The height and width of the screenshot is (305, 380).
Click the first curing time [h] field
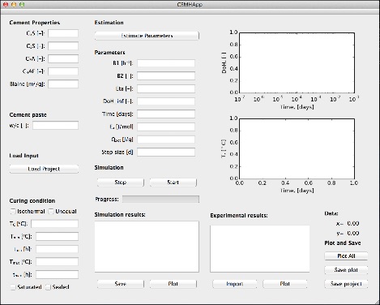click(57, 249)
